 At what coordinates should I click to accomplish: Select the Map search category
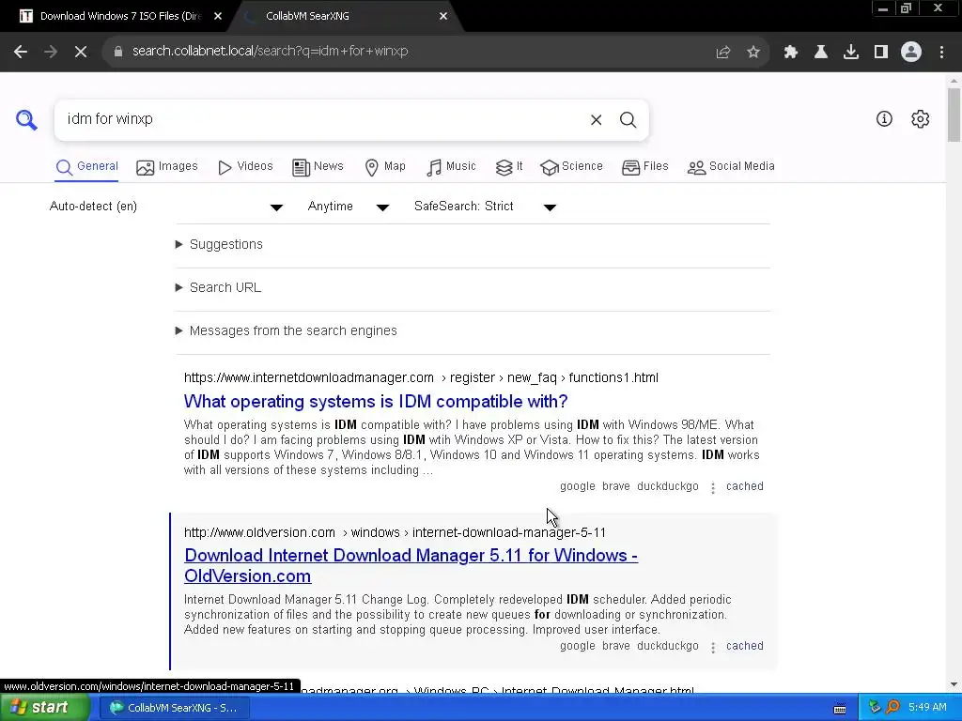pos(384,167)
